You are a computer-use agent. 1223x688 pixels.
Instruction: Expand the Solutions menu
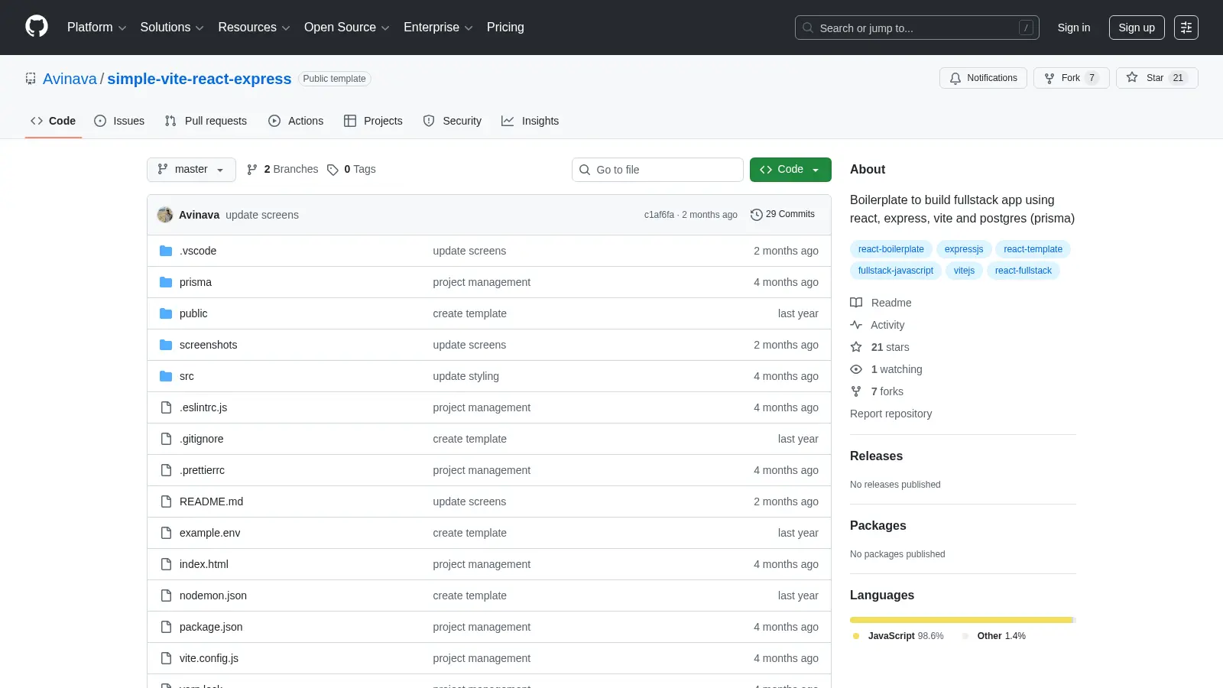(172, 28)
